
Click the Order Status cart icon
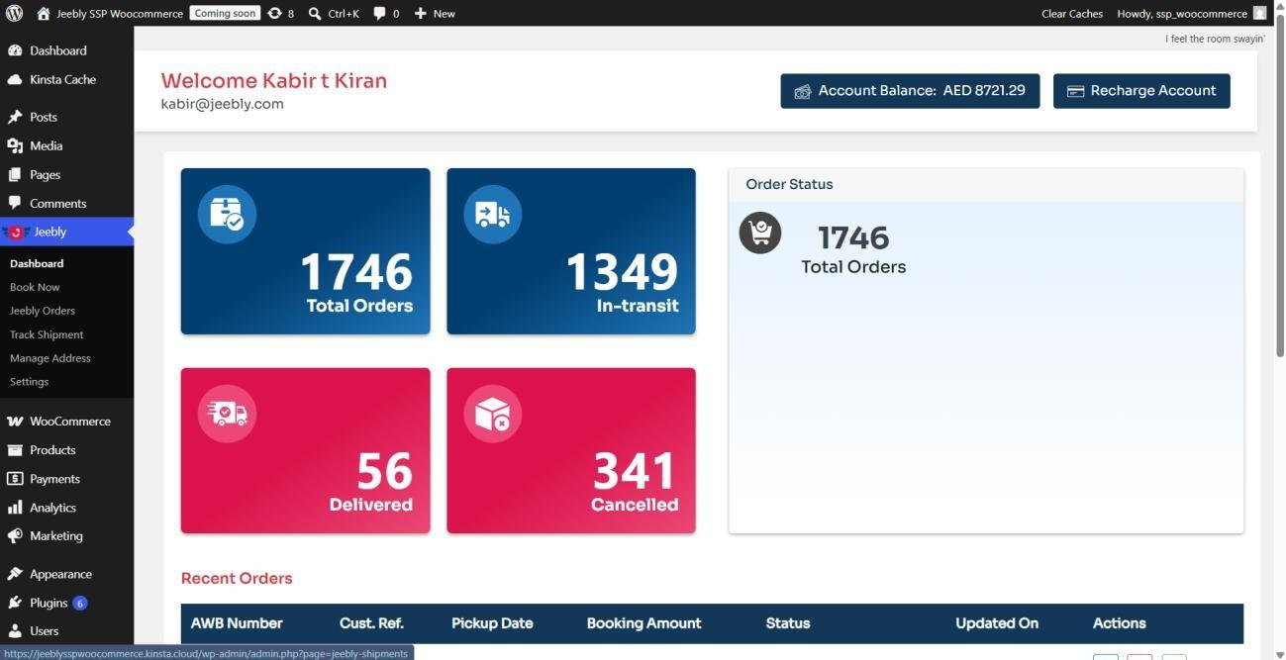coord(760,233)
